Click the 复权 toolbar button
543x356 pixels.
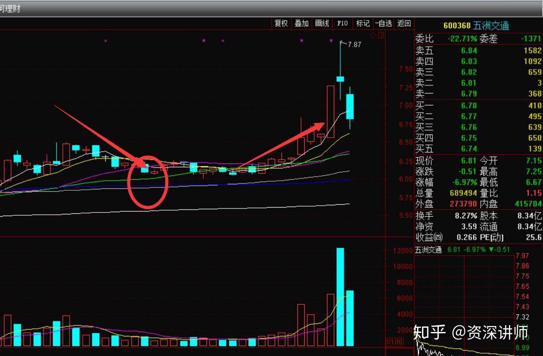[281, 24]
